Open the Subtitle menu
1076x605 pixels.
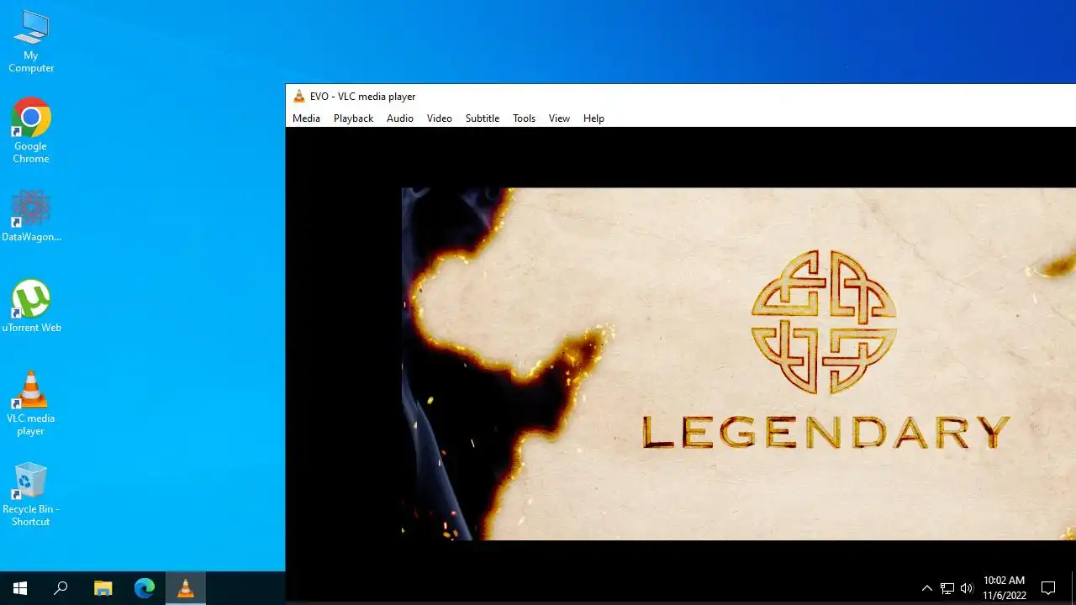pos(483,118)
